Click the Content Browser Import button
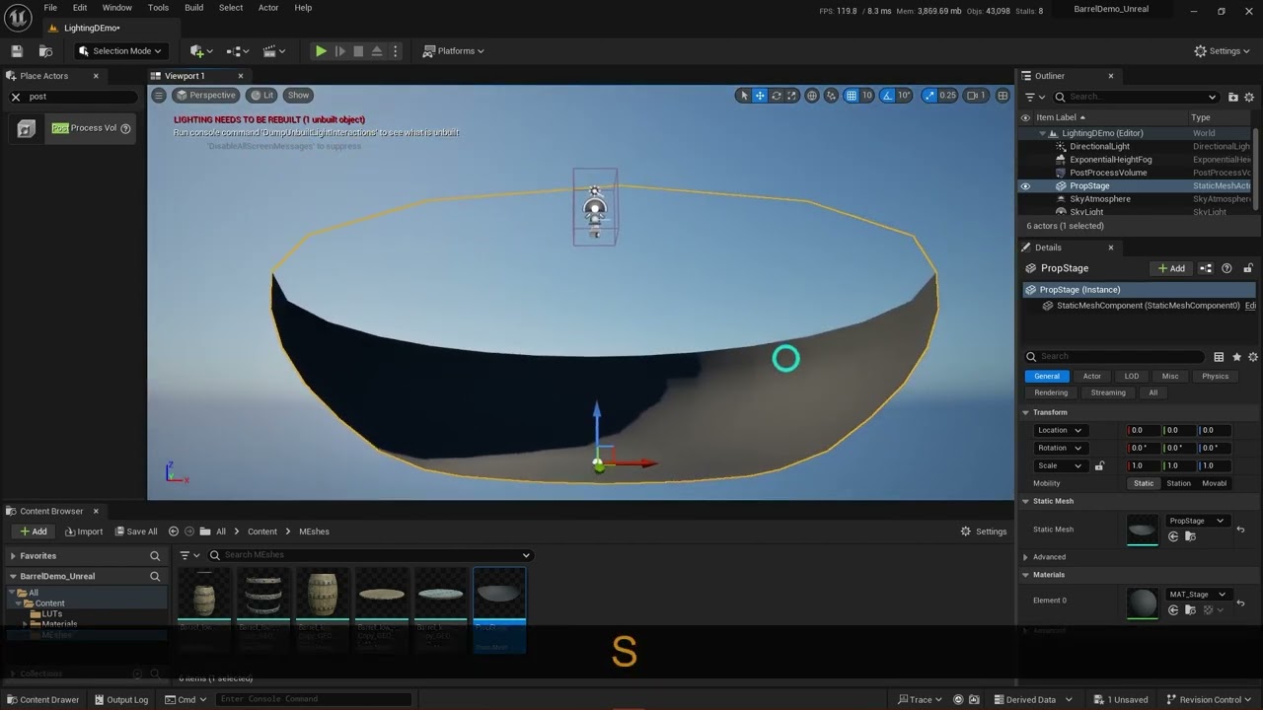Screen dimensions: 1263x710 click(83, 532)
